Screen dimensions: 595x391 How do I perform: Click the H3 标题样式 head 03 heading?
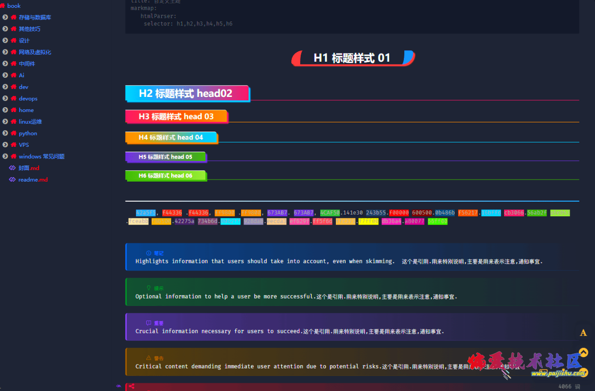176,116
